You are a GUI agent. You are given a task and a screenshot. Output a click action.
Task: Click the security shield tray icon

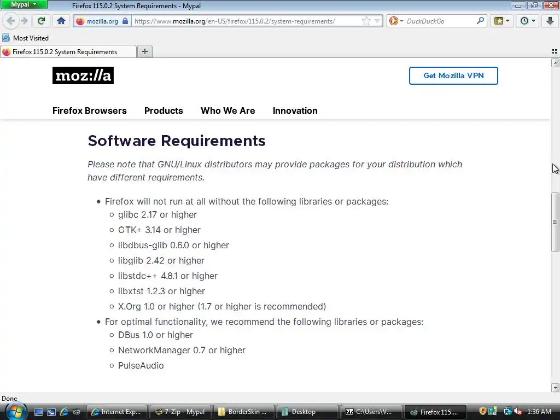point(483,411)
